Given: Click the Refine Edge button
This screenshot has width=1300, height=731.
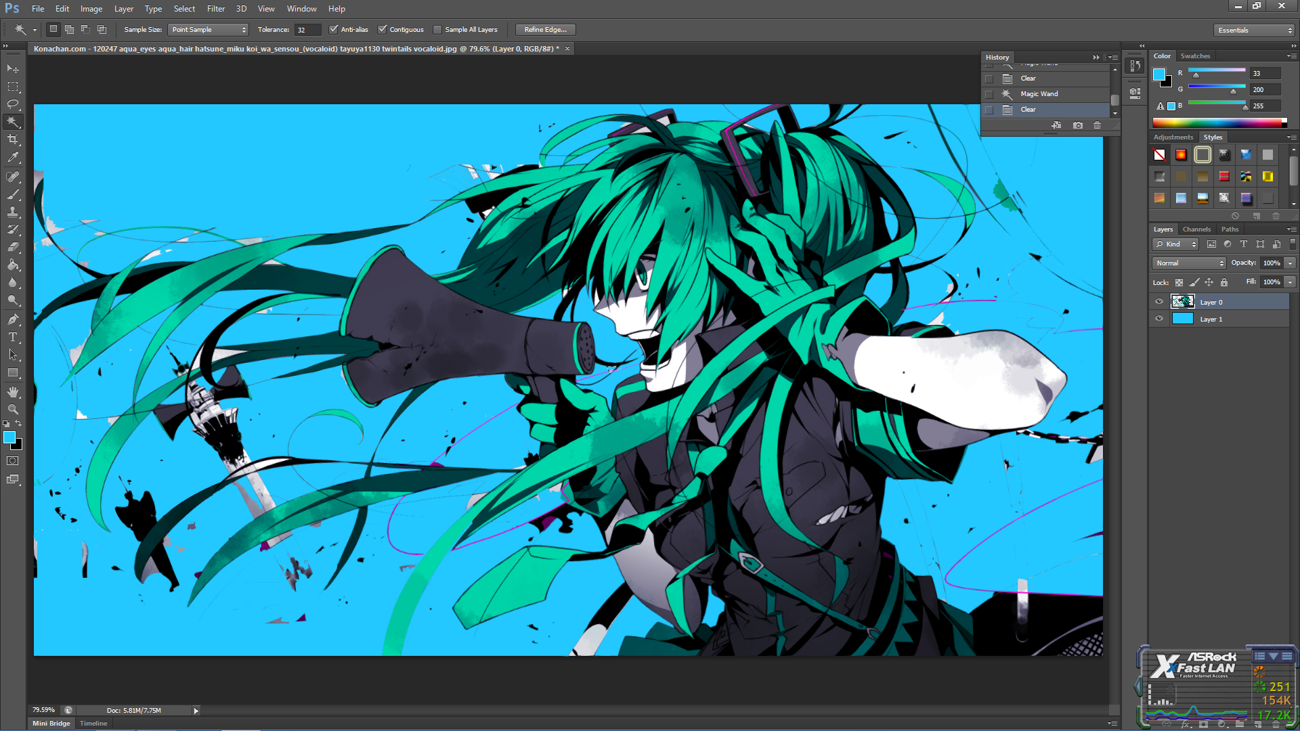Looking at the screenshot, I should point(545,30).
